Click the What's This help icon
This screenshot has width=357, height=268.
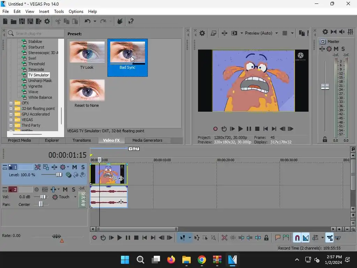[131, 21]
